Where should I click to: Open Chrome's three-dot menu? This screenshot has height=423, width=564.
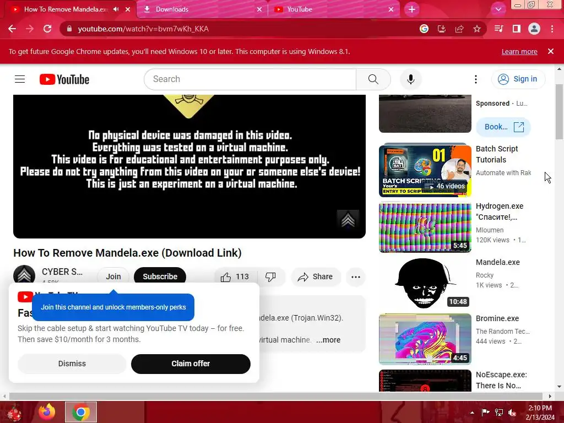(x=552, y=29)
